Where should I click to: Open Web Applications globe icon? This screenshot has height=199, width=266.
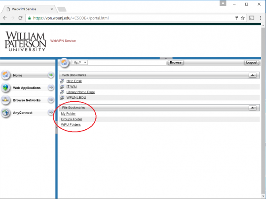6,88
